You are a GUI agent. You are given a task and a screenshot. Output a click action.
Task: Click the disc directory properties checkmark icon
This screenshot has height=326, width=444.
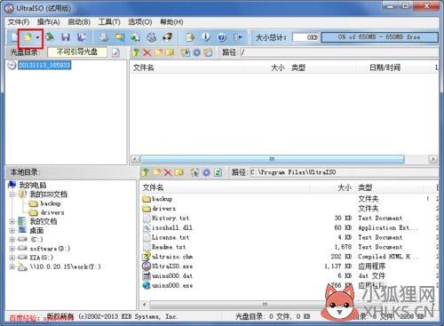pyautogui.click(x=115, y=52)
